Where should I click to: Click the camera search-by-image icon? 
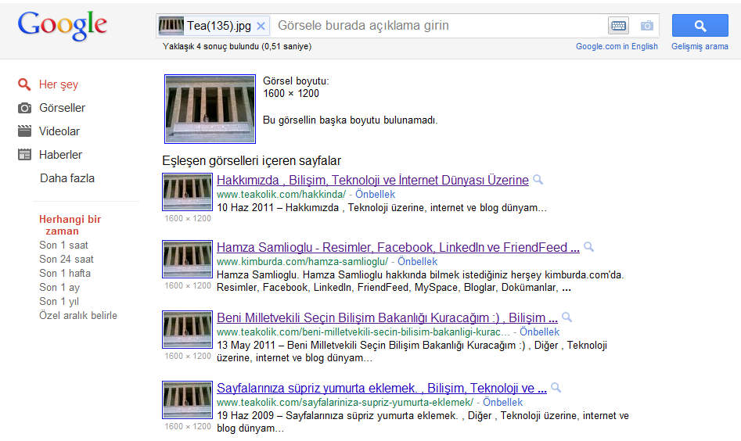click(646, 26)
